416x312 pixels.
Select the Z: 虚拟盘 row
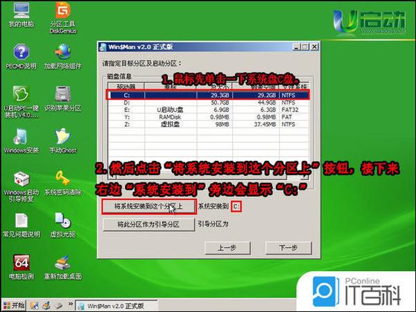pos(208,124)
